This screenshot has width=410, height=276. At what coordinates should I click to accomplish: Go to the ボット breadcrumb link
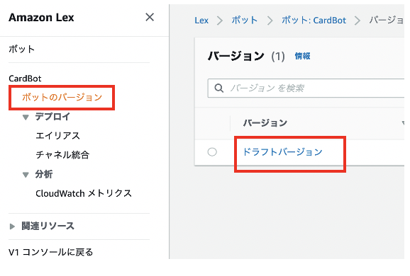click(x=245, y=20)
